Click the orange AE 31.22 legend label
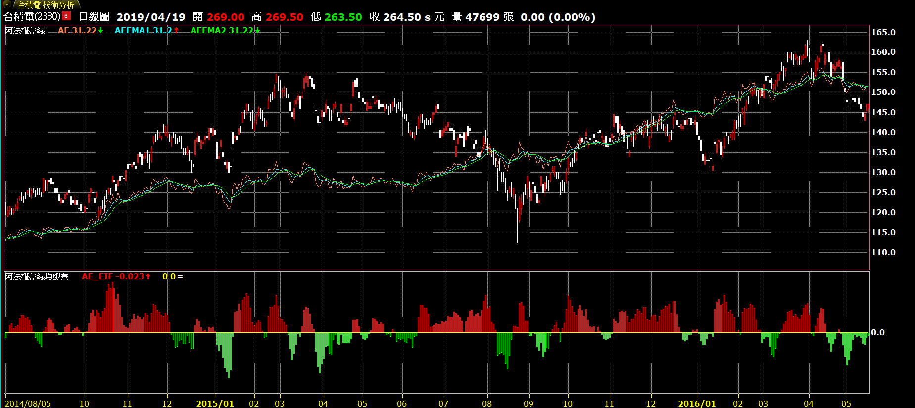915x408 pixels. (77, 31)
